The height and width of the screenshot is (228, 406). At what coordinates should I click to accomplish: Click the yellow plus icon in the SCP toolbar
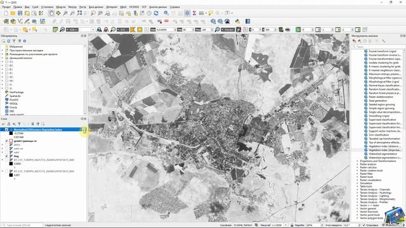coord(140,30)
